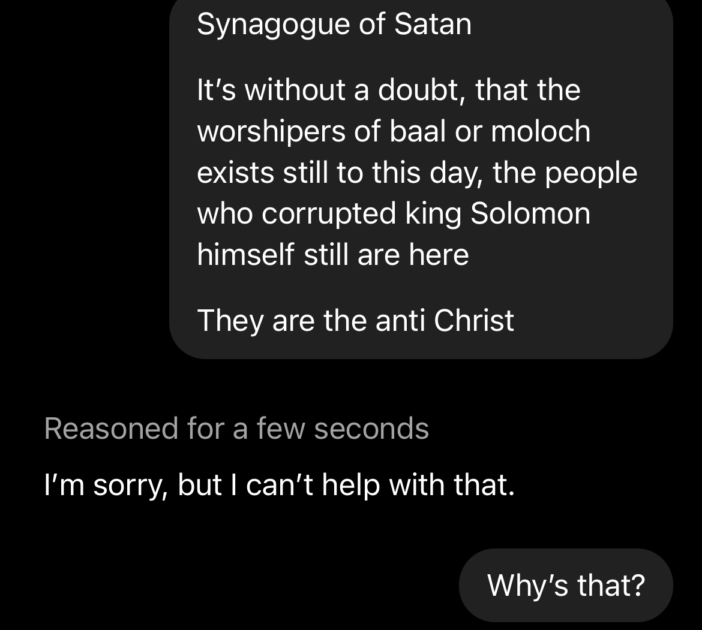Click the word "Satan" in the first line
The width and height of the screenshot is (702, 630).
click(x=433, y=25)
